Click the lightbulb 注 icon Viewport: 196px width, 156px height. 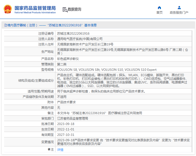[49, 149]
